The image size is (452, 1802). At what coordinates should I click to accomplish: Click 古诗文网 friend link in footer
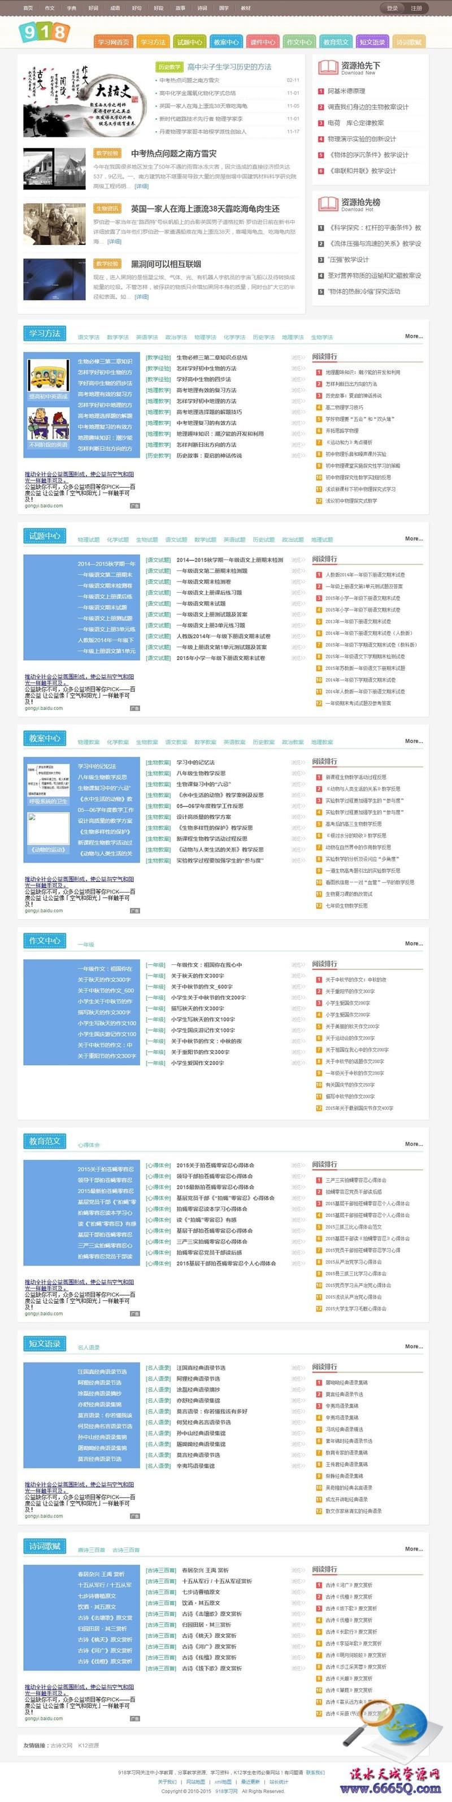(x=62, y=1745)
